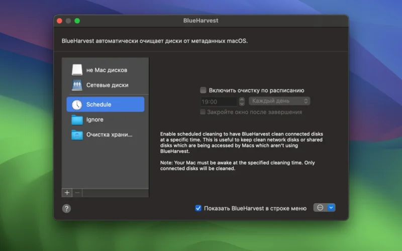Click the ellipsis actions button
This screenshot has width=402, height=251.
(x=320, y=208)
